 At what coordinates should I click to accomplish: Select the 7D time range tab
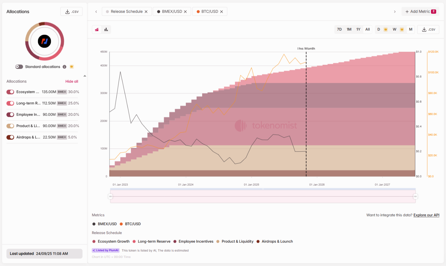pyautogui.click(x=339, y=29)
